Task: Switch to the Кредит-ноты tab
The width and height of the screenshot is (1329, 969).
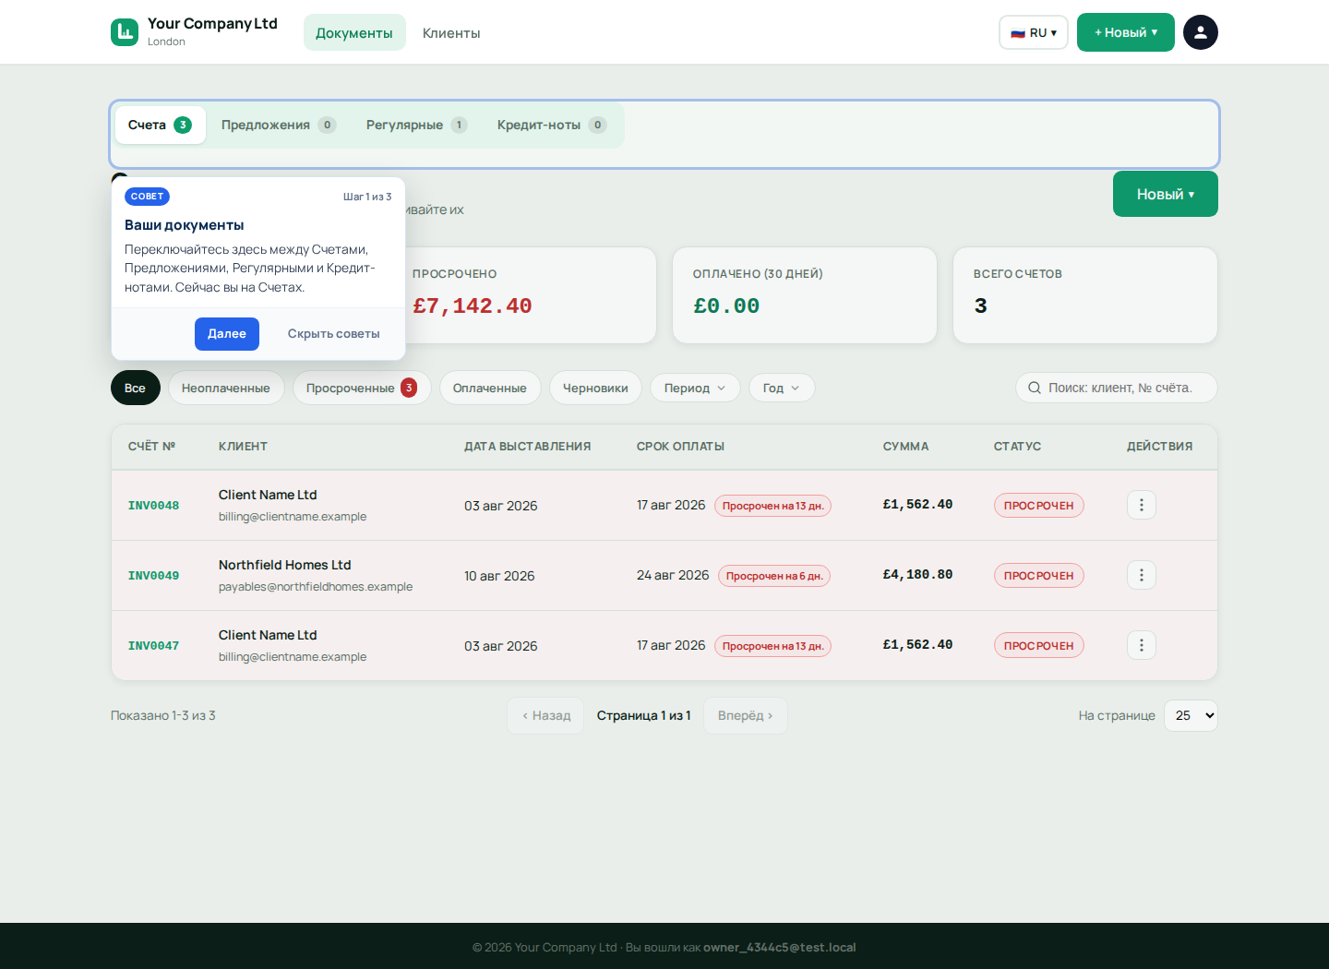Action: point(551,125)
